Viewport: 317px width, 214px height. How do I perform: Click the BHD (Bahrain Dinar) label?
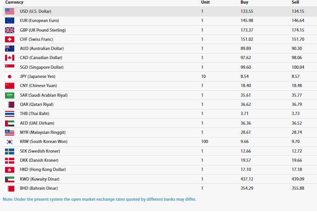[39, 188]
